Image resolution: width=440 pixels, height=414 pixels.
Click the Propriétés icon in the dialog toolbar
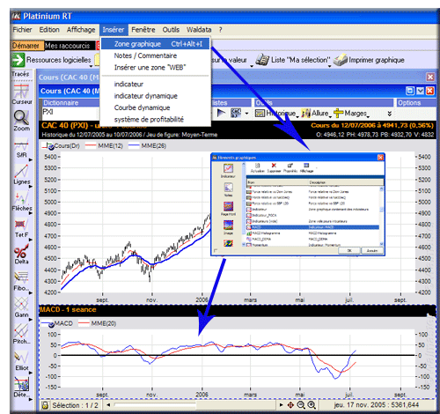pyautogui.click(x=290, y=167)
